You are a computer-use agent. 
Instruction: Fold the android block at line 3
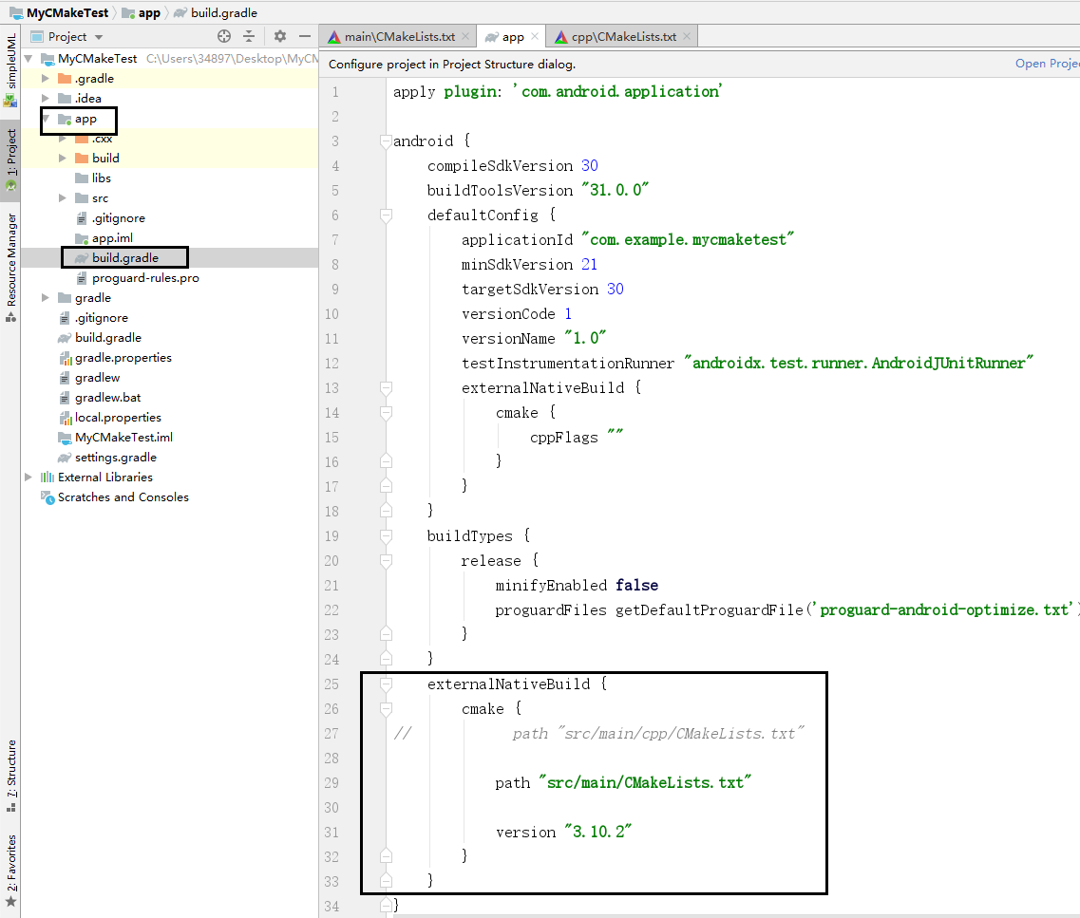(386, 141)
